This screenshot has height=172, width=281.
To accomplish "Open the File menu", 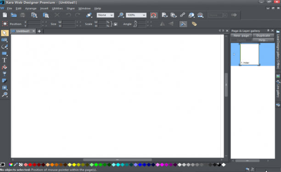I will click(9, 8).
